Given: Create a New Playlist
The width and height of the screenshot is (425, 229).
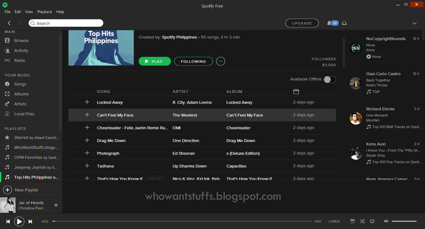Looking at the screenshot, I should pyautogui.click(x=21, y=190).
